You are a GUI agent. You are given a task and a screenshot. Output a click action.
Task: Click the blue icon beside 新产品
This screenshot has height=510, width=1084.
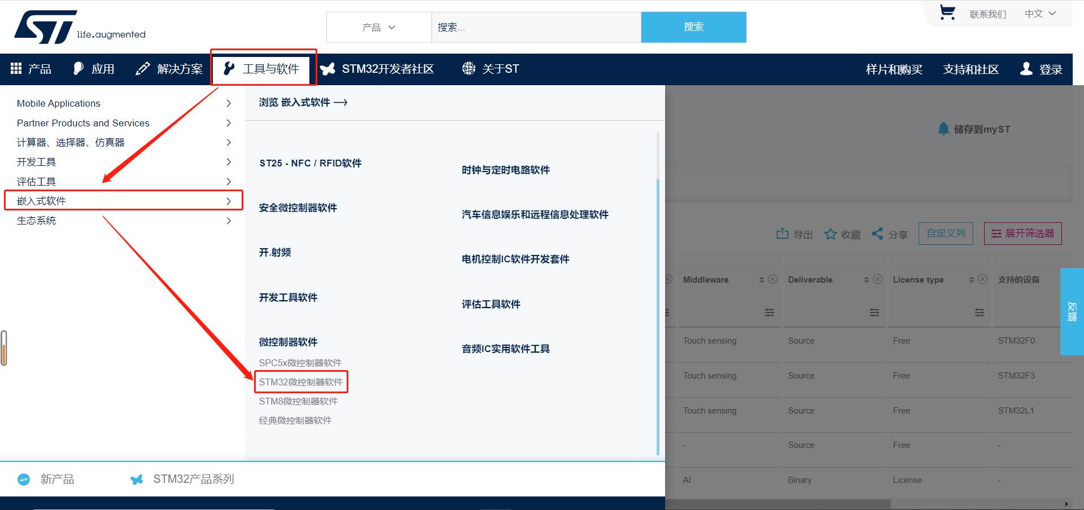pyautogui.click(x=24, y=480)
